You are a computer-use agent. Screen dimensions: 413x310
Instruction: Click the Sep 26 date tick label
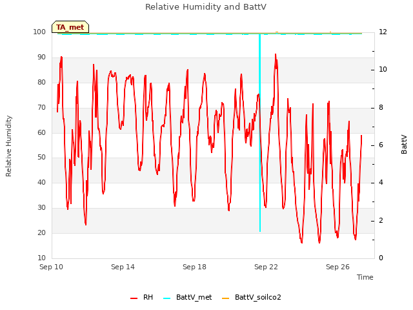pyautogui.click(x=337, y=267)
